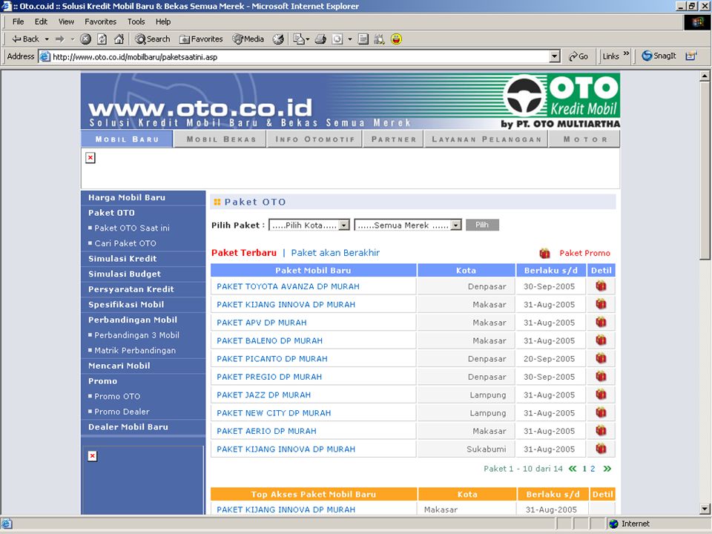Click detail gift icon for Jazz row

tap(601, 395)
